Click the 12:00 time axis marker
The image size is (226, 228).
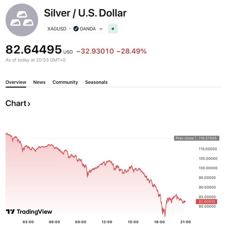[x=107, y=222]
